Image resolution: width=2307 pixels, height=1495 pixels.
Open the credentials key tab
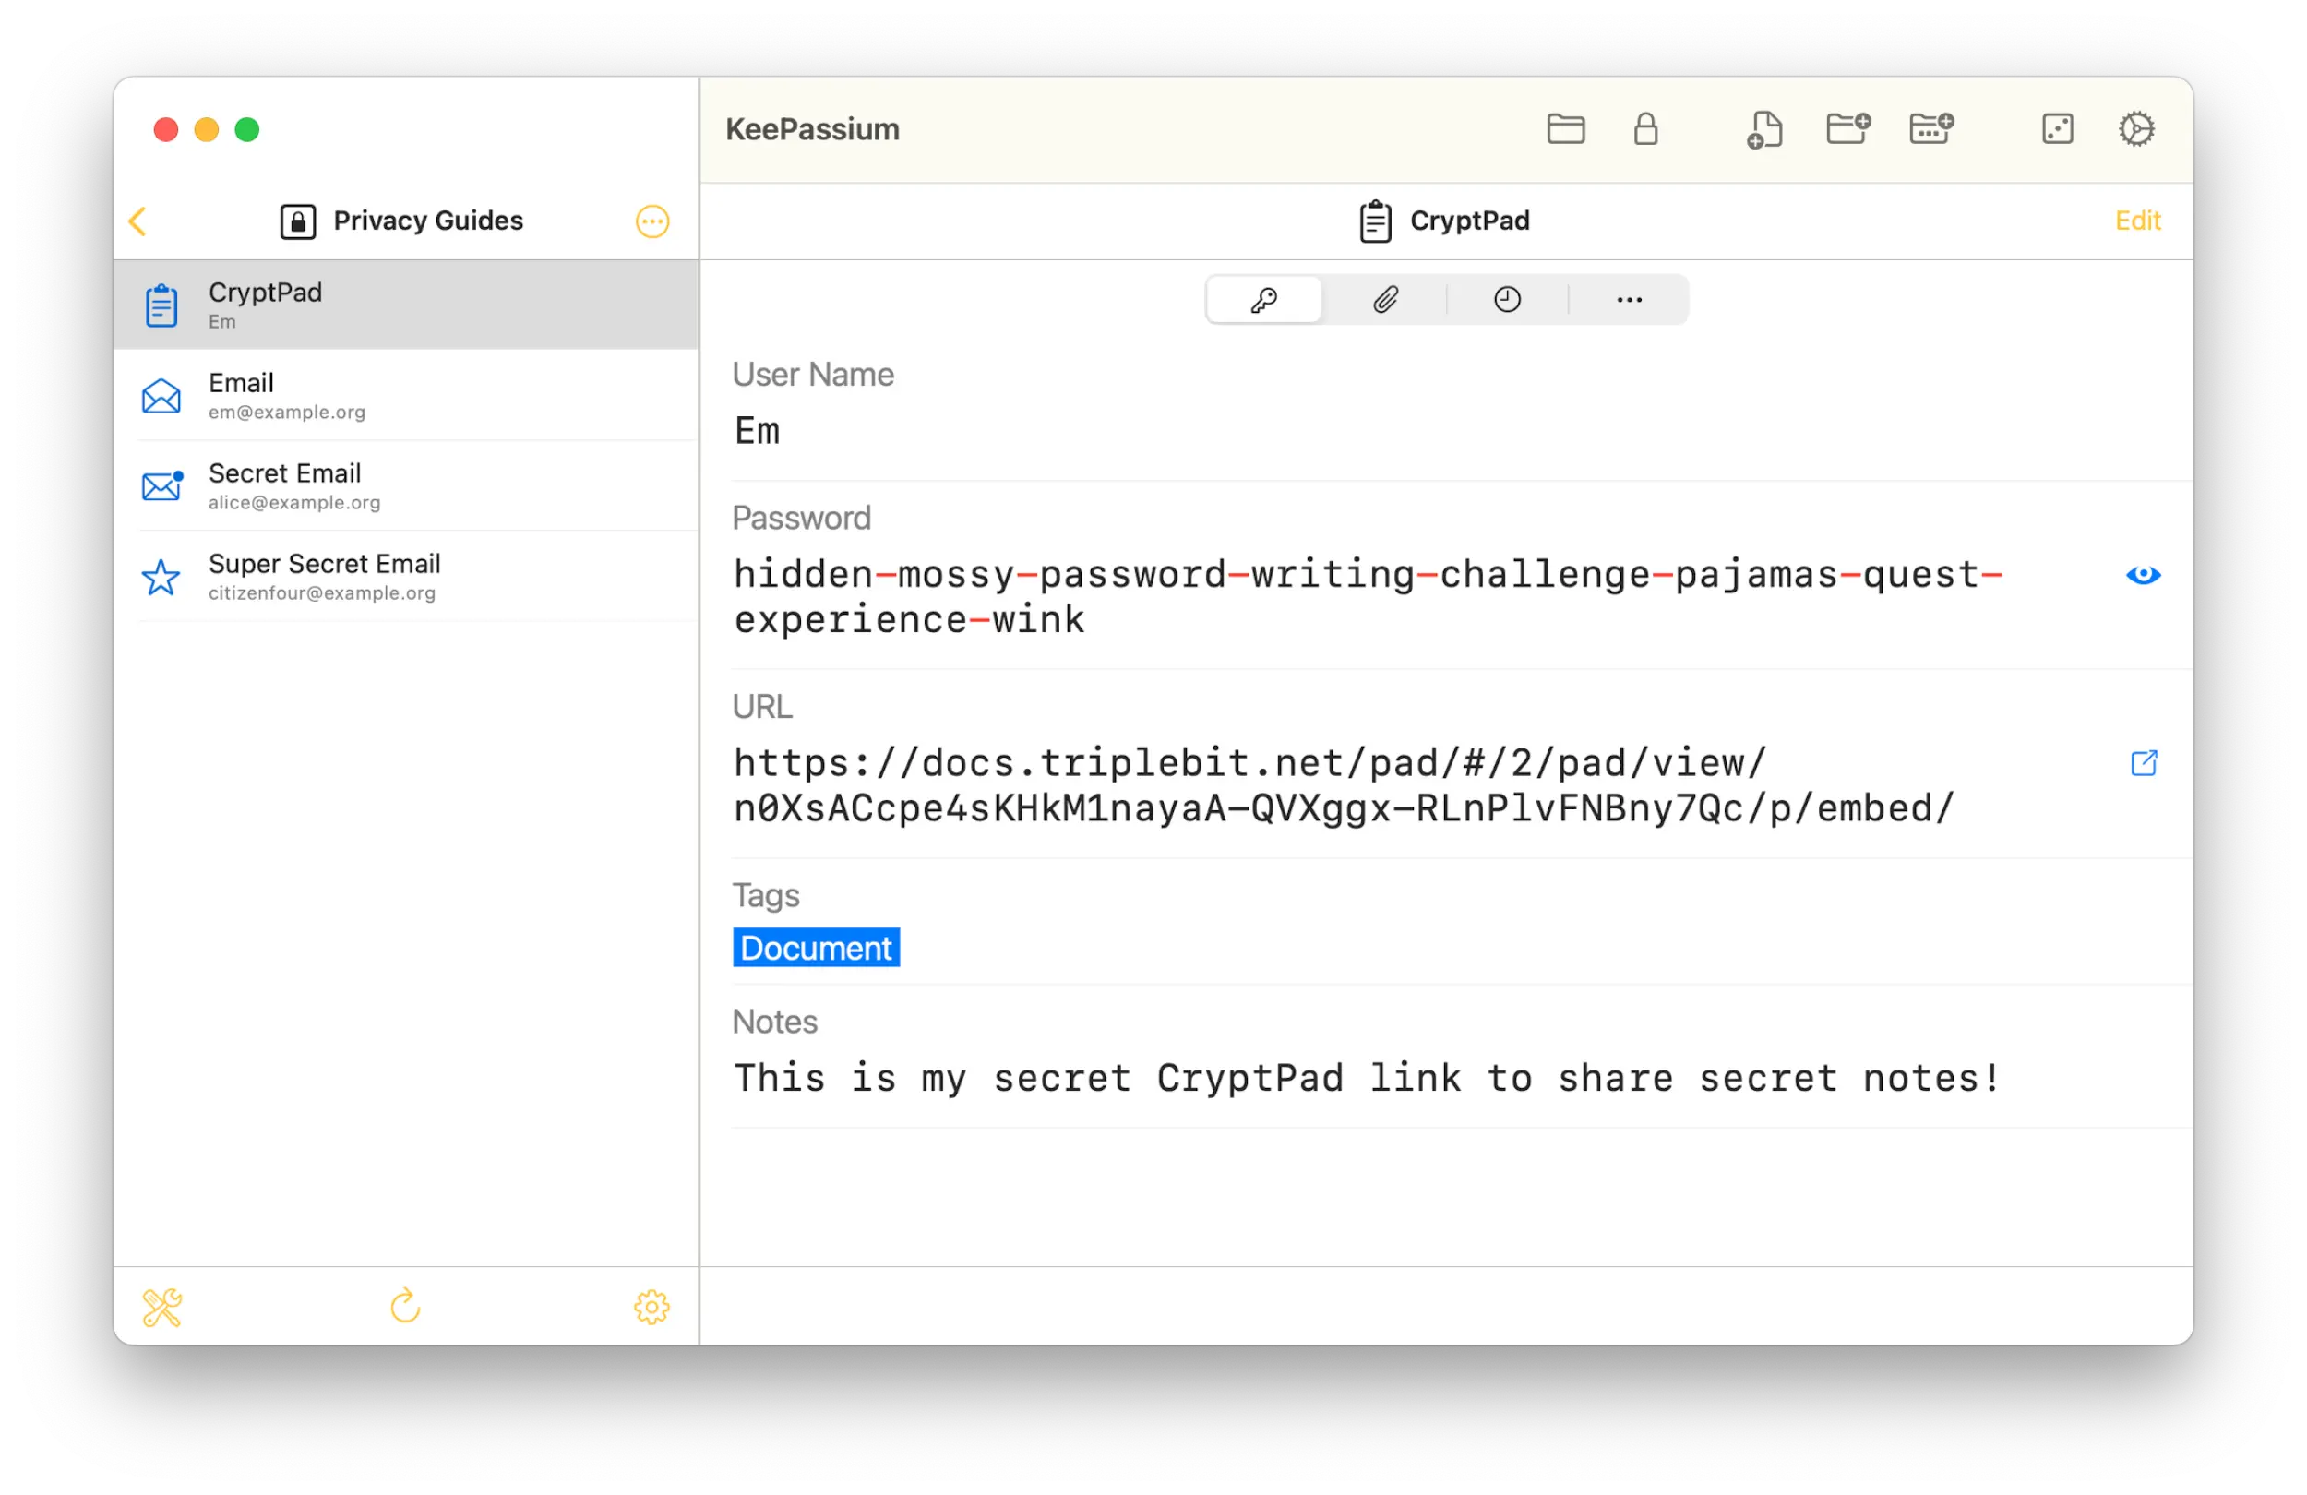1263,300
